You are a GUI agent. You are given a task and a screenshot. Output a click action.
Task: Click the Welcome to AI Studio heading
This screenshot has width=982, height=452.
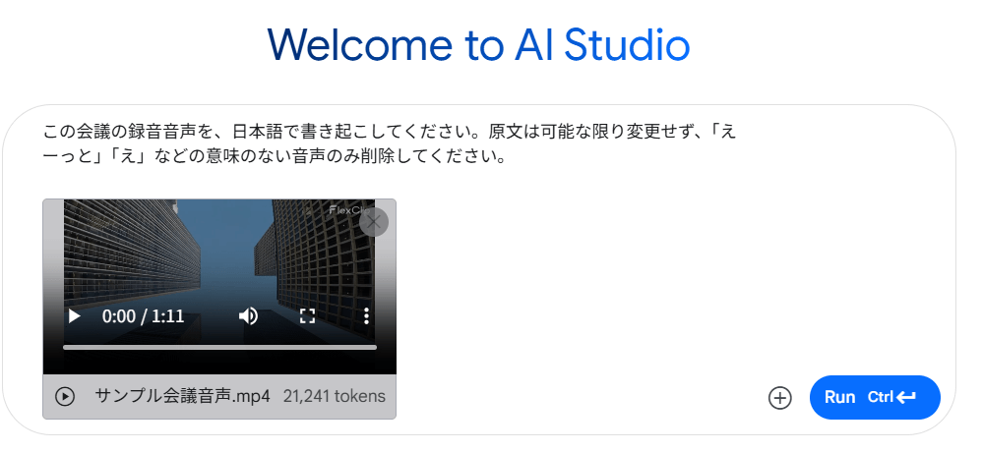click(478, 44)
